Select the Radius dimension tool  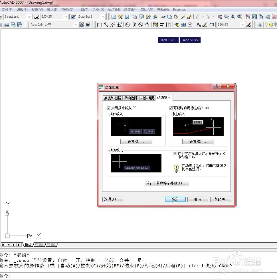[128, 25]
